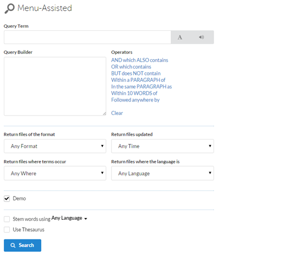Toggle the Demo checkbox
This screenshot has width=298, height=254.
pos(7,199)
